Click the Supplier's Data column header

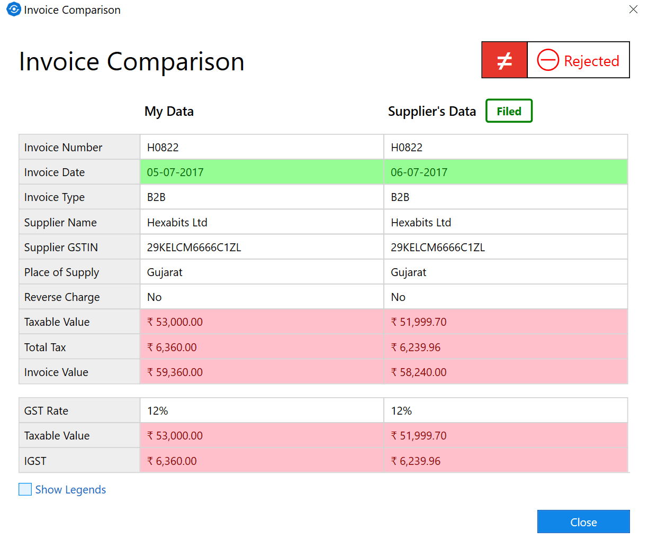point(431,112)
